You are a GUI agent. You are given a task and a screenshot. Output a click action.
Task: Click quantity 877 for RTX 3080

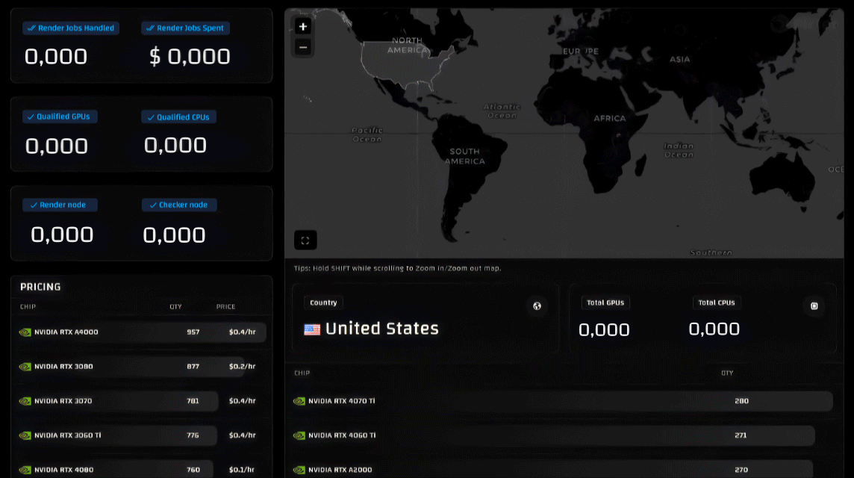click(x=193, y=366)
